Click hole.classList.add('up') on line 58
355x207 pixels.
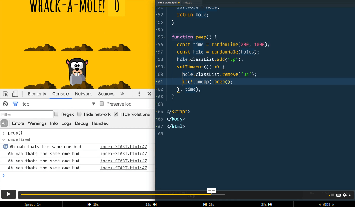point(210,59)
